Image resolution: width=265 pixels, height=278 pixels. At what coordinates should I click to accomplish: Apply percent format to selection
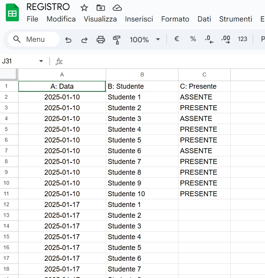tap(193, 39)
